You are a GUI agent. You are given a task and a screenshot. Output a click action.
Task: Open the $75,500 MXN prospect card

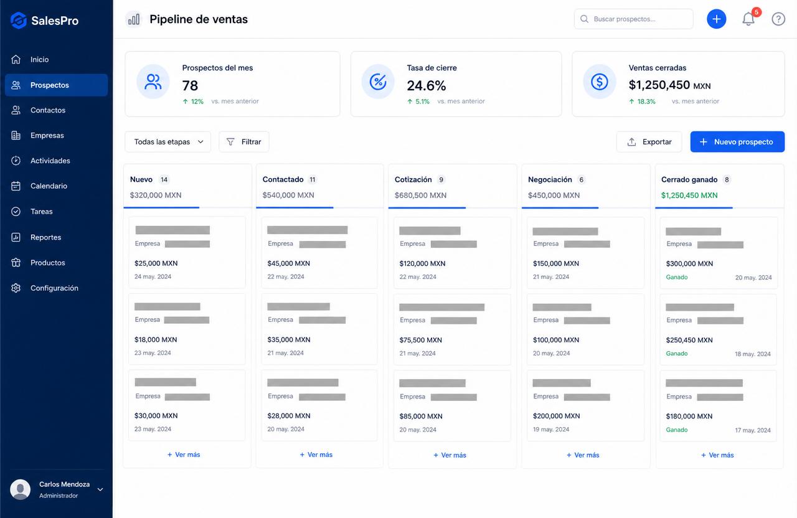453,329
